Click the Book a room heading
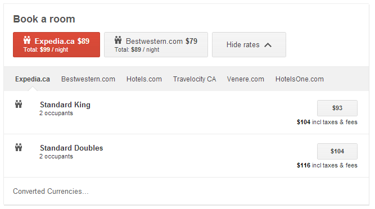This screenshot has height=209, width=375. (44, 19)
